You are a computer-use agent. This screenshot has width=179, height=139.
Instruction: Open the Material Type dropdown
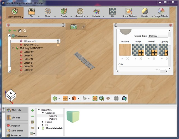coord(158,36)
